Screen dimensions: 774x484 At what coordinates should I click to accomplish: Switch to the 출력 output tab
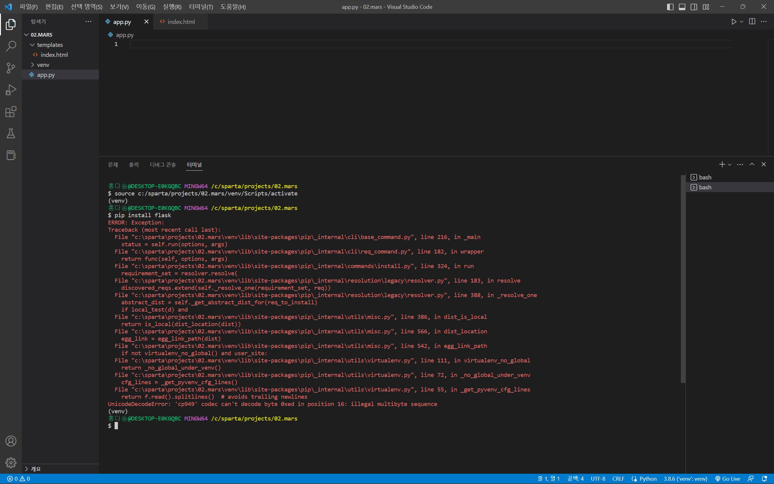coord(134,165)
